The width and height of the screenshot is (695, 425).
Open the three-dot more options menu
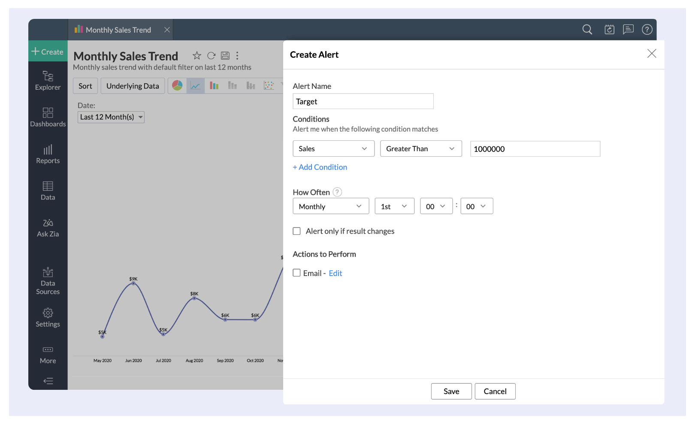click(x=237, y=55)
